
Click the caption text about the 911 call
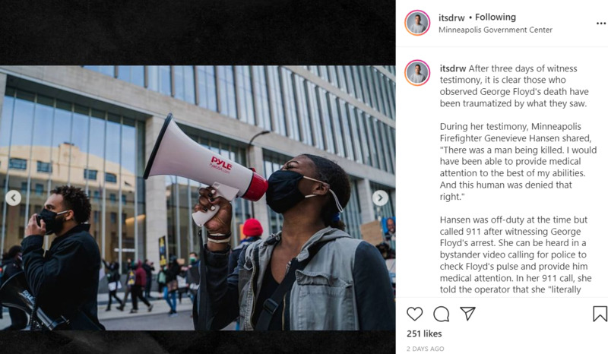pos(516,254)
